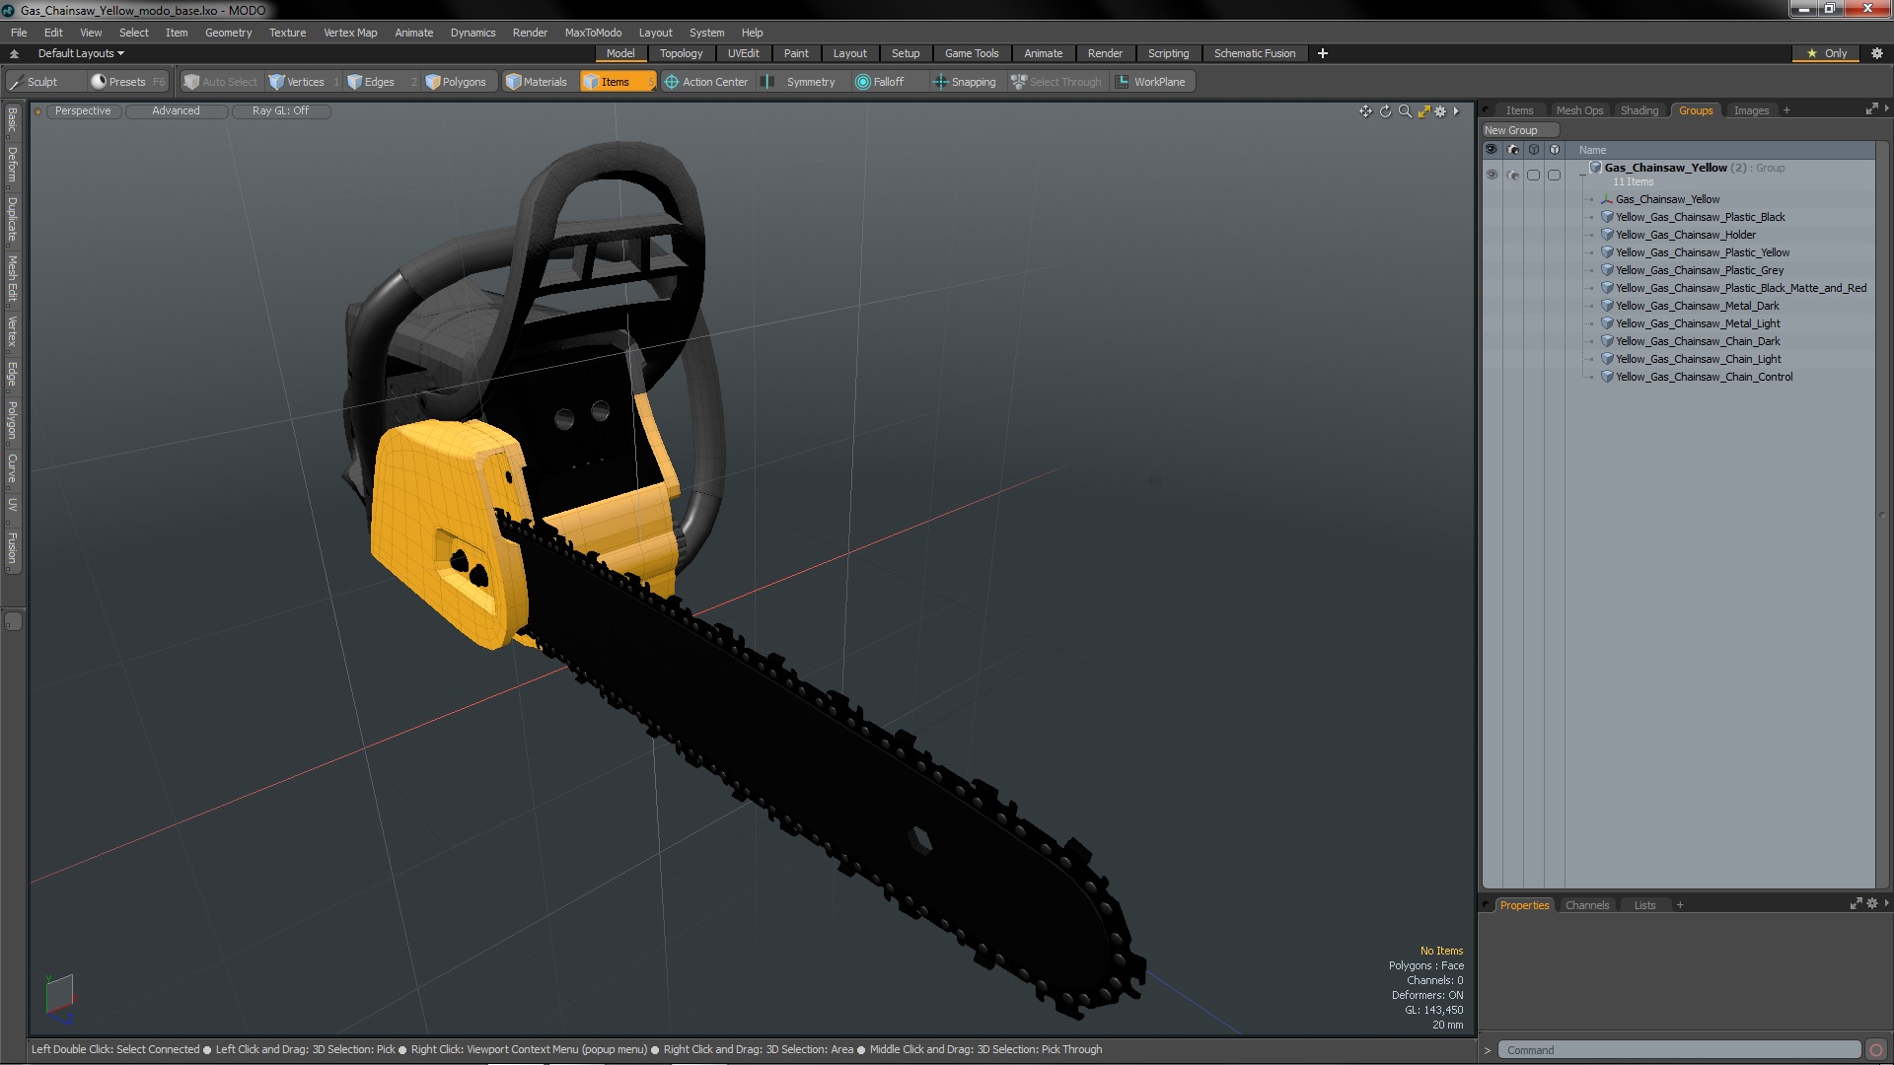Open the Advanced shading style dropdown
Screen dimensions: 1894x1065
176,111
